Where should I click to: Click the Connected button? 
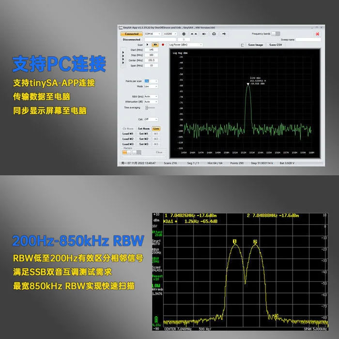pos(131,34)
